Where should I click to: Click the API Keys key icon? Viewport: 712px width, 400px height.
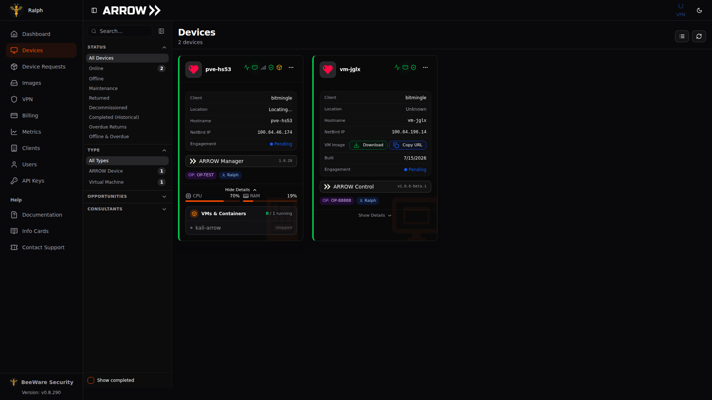(x=14, y=181)
